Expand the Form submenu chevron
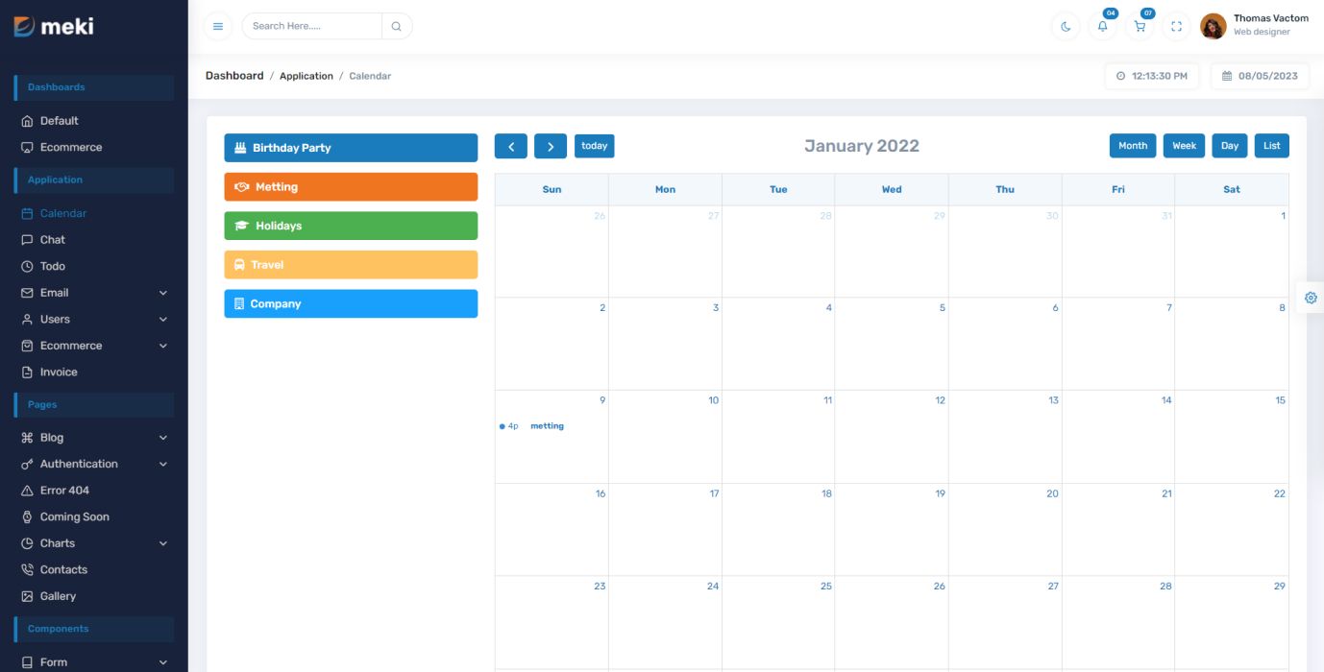 (x=162, y=662)
